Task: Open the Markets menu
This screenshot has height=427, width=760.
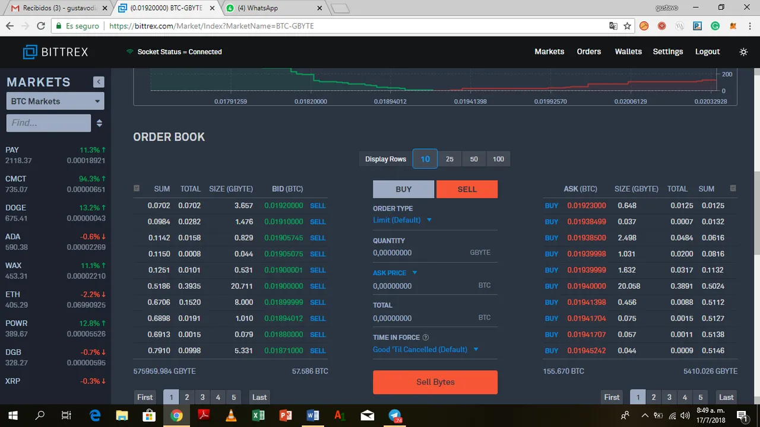Action: [x=549, y=52]
